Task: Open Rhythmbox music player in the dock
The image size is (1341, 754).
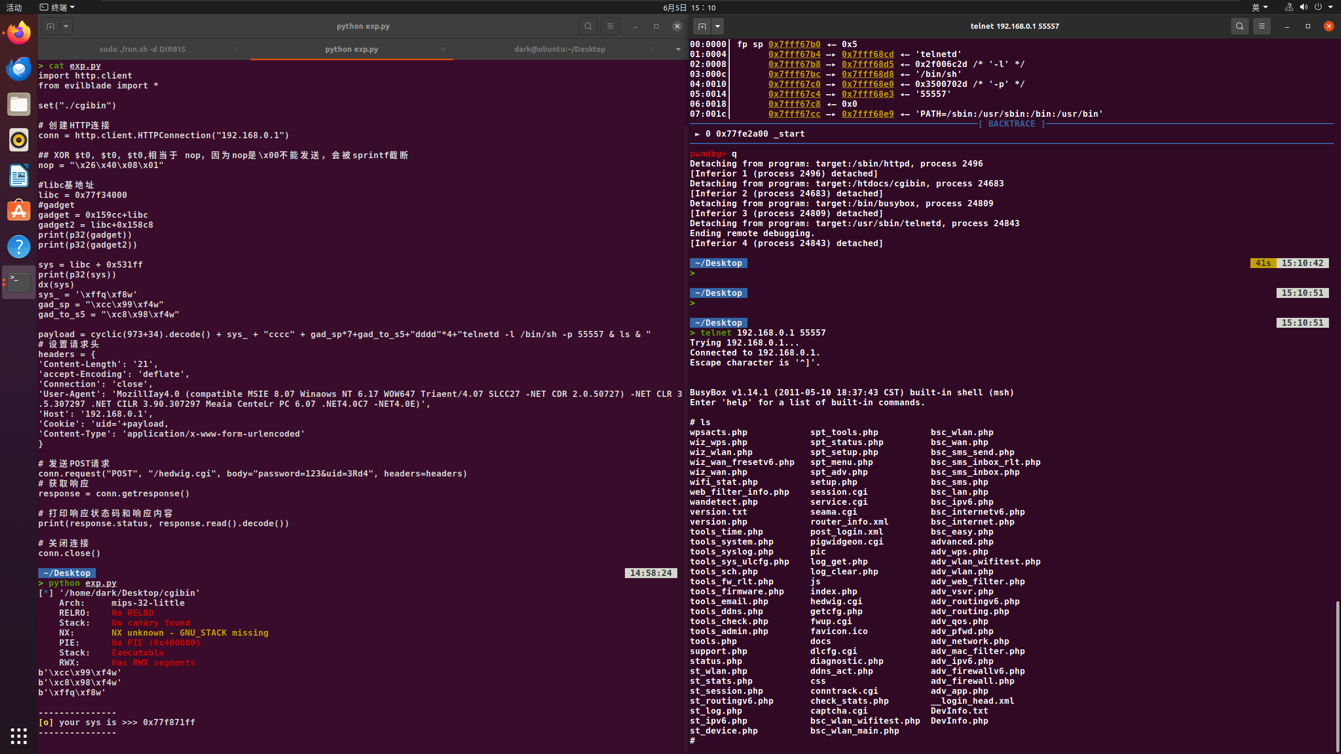Action: (19, 140)
